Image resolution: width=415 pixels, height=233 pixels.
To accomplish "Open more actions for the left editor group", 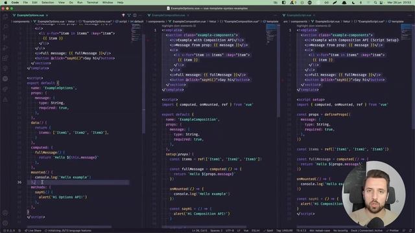I will pyautogui.click(x=140, y=16).
